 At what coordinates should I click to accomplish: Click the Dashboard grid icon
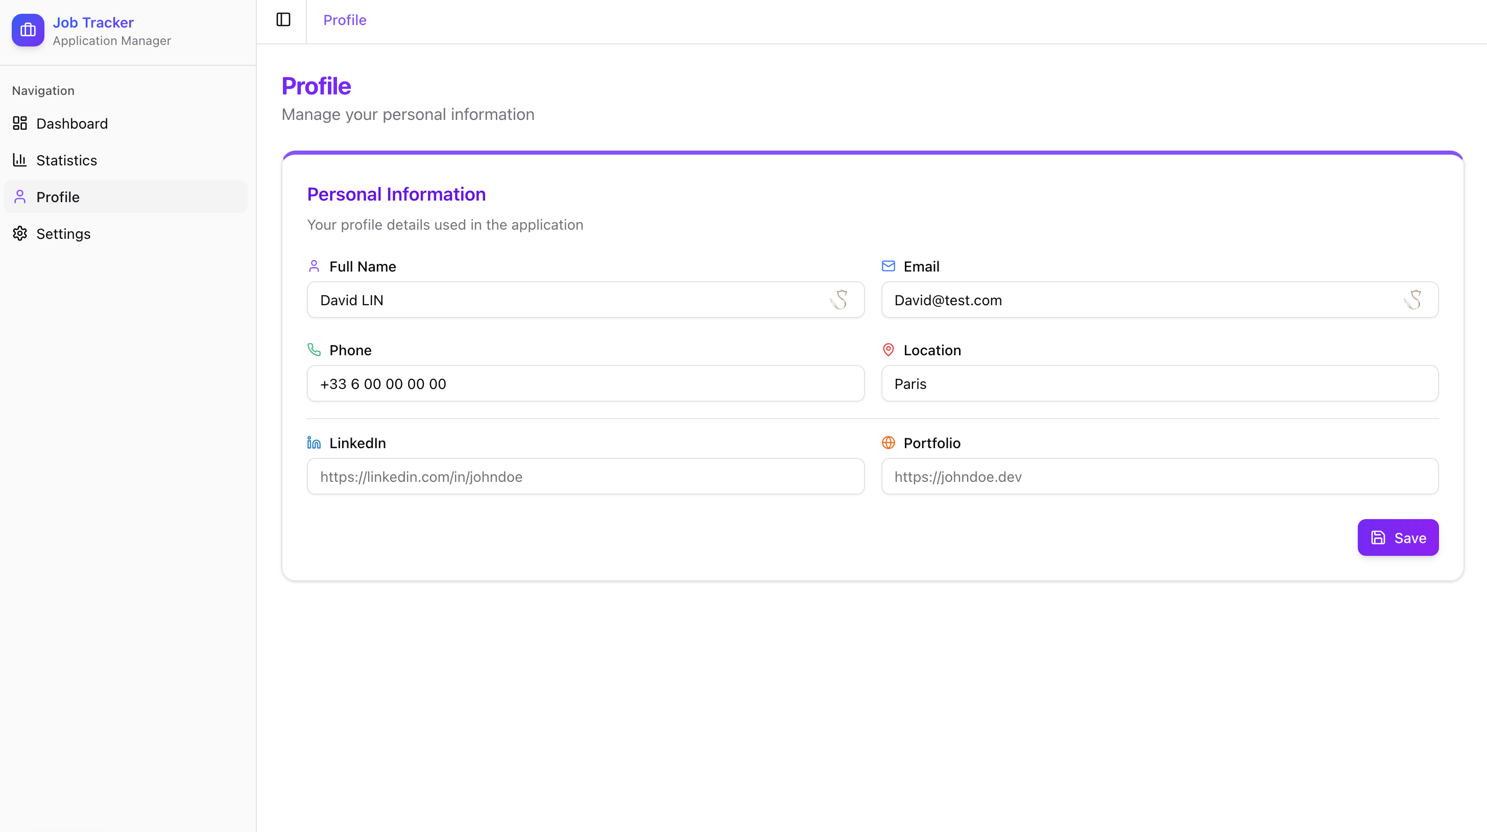pos(20,123)
